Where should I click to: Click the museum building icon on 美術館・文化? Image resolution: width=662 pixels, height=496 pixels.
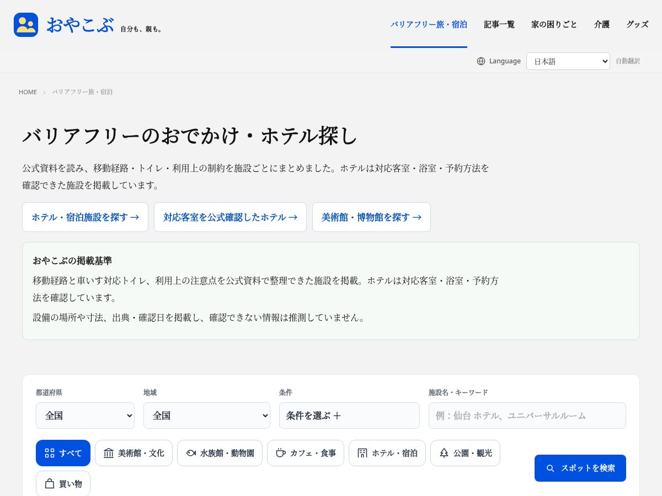pos(109,453)
